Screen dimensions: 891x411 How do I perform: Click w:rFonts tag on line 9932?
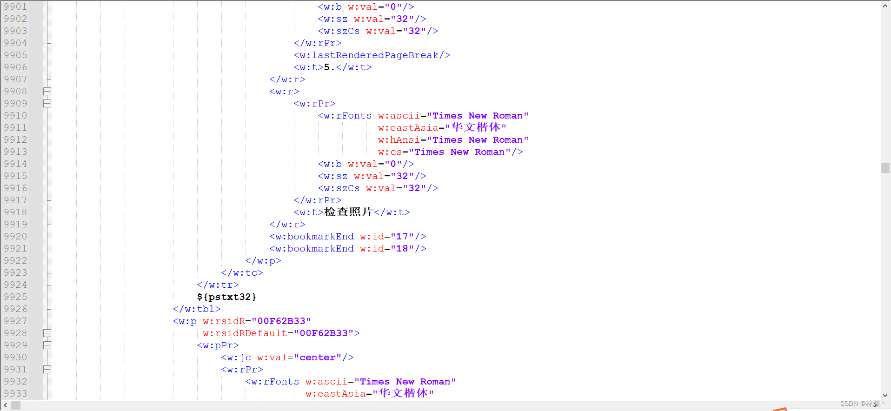point(272,382)
